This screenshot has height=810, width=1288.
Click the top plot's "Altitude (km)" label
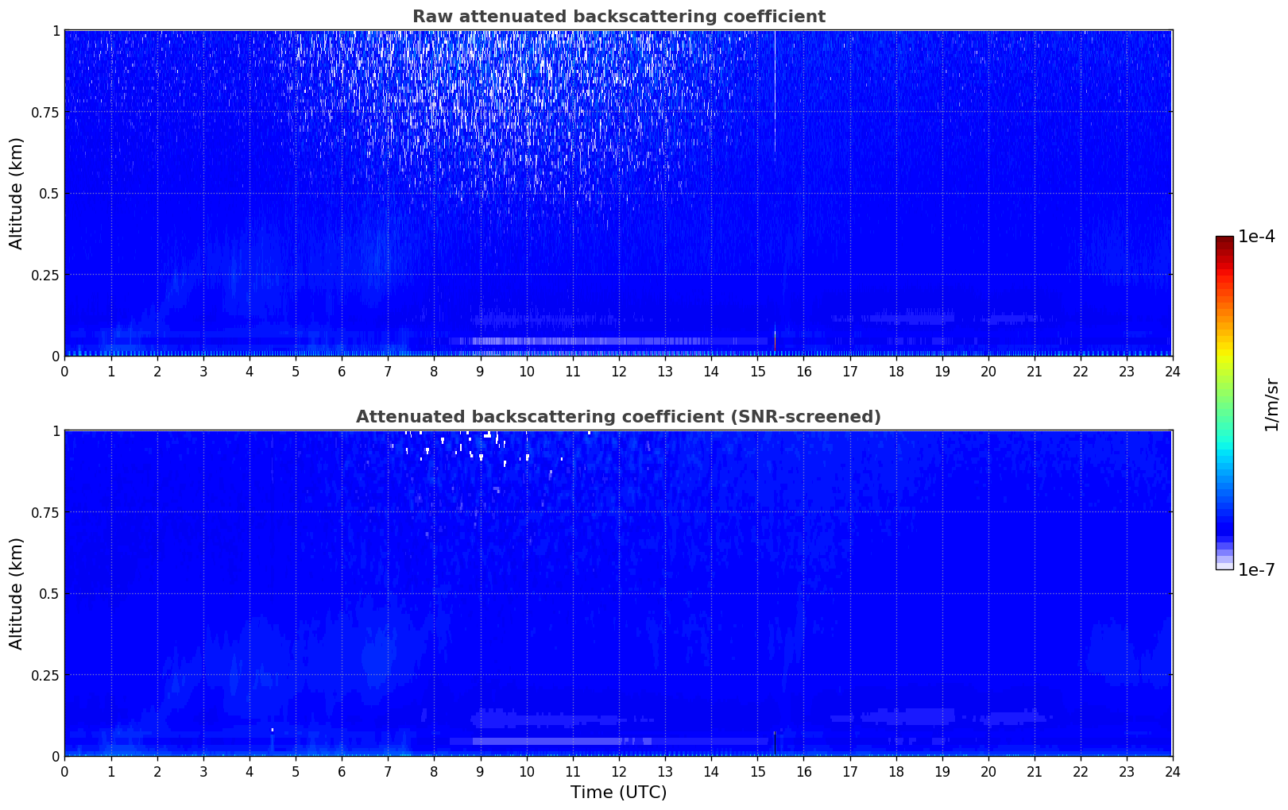coord(17,193)
